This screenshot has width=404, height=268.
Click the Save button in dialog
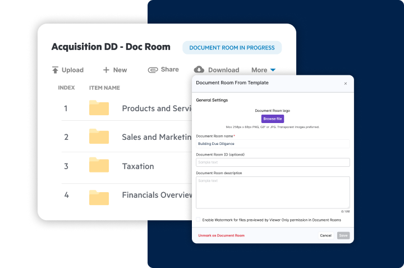pyautogui.click(x=343, y=235)
